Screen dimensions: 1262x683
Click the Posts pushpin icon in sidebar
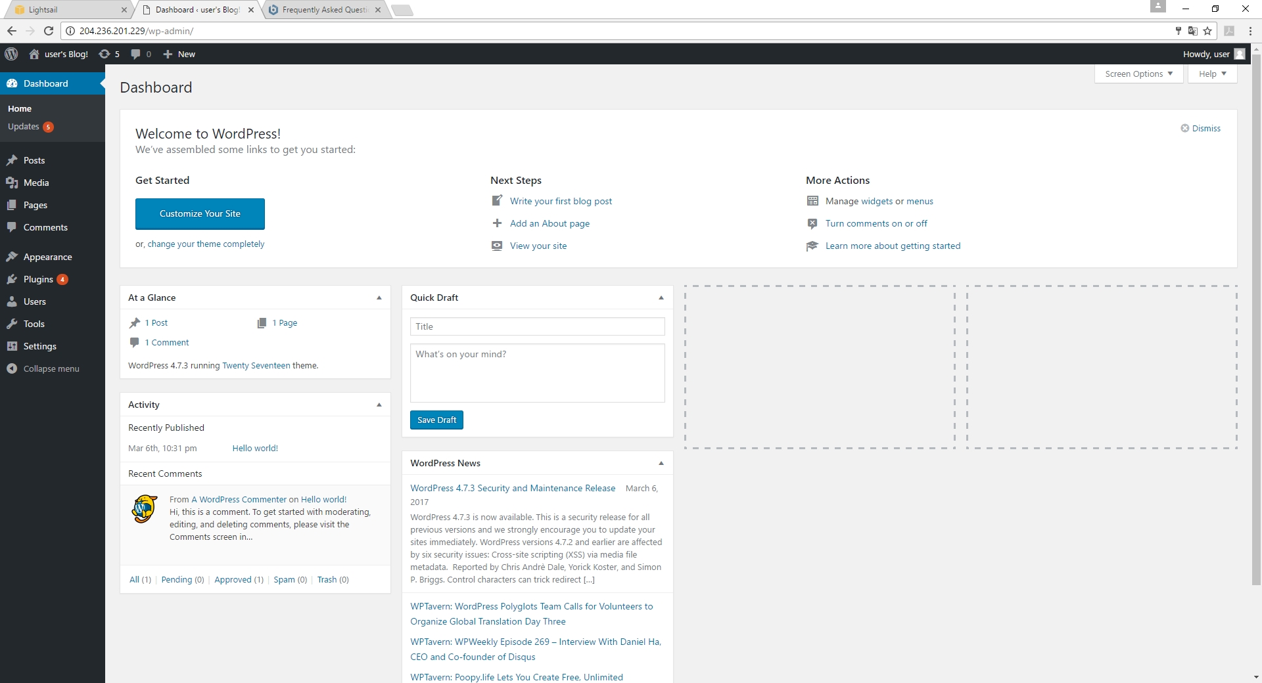point(12,160)
